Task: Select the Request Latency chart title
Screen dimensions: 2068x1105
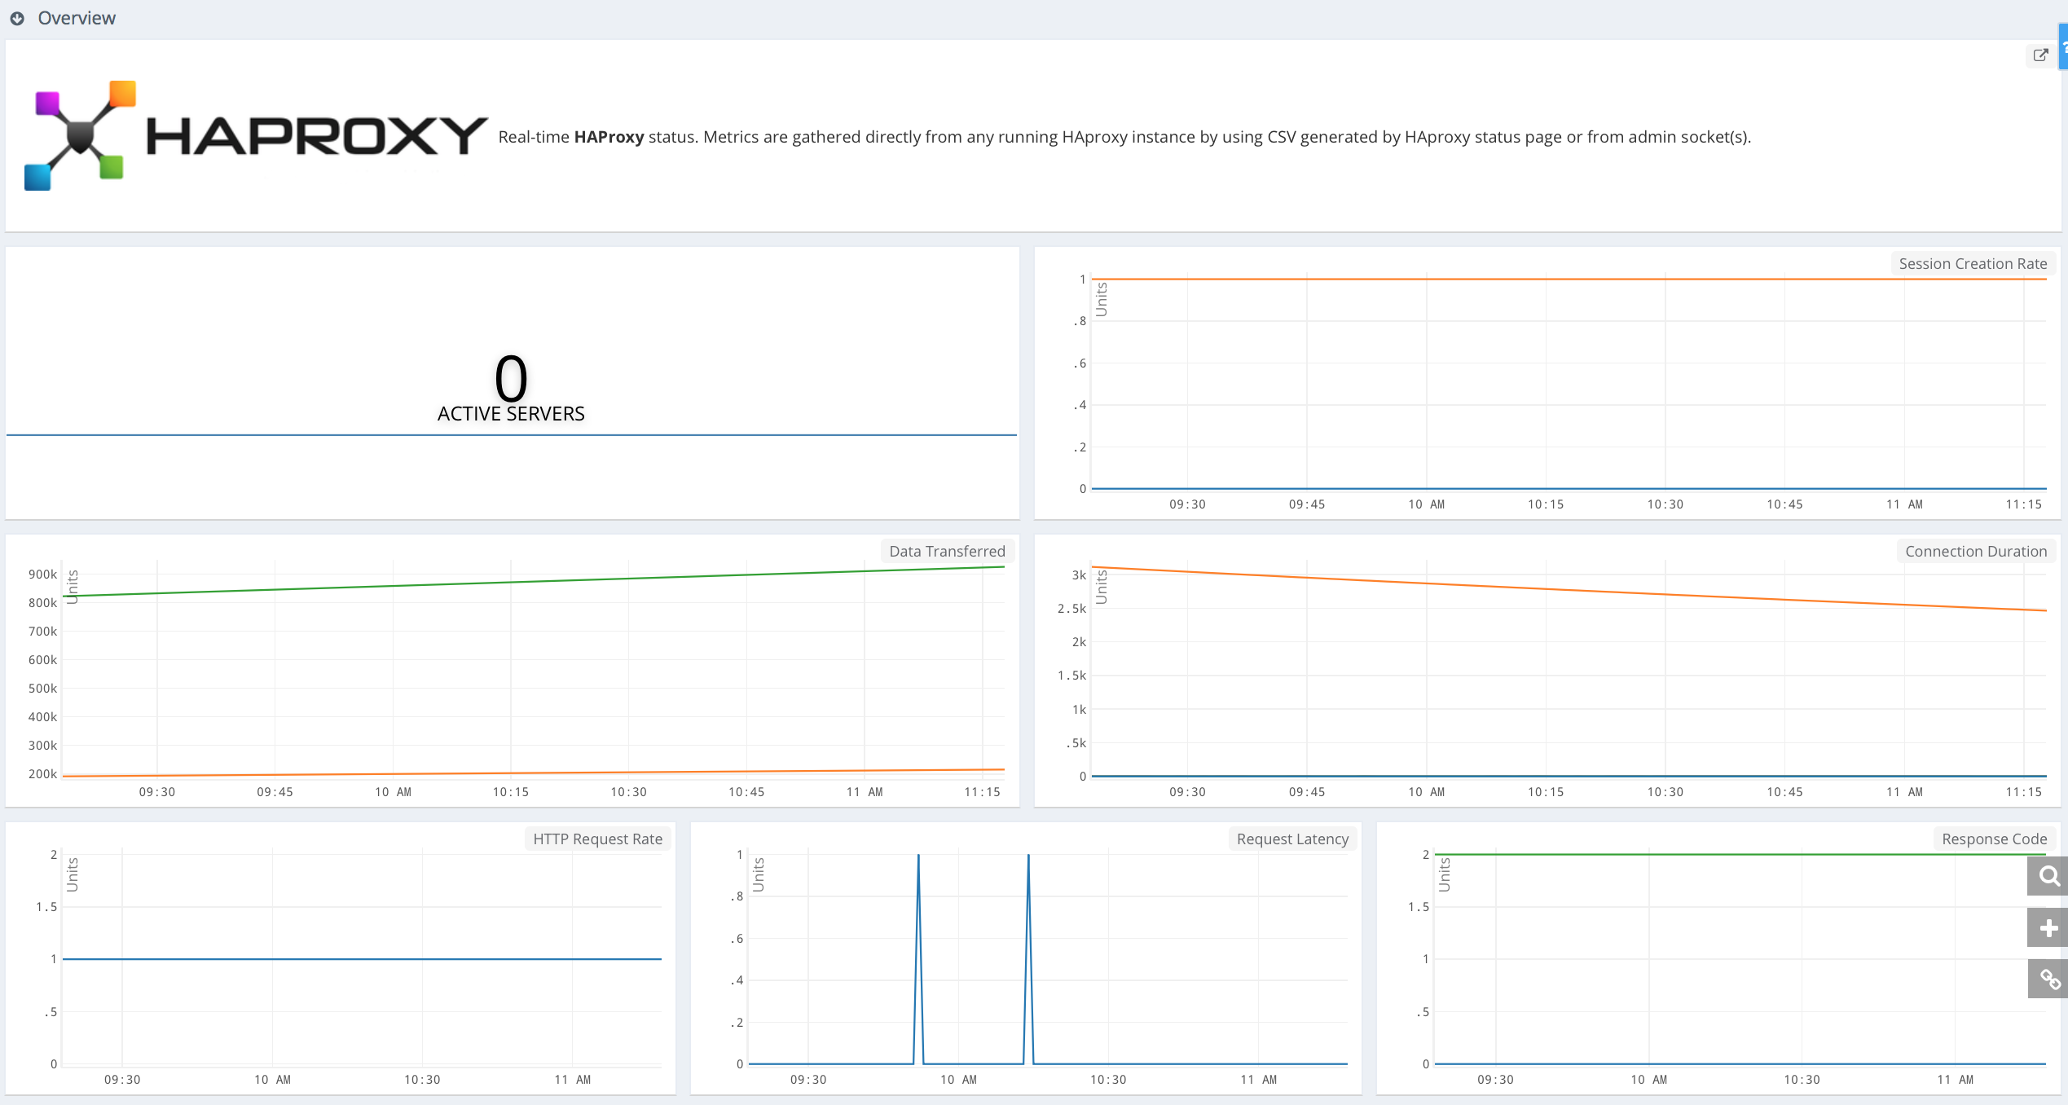Action: click(x=1292, y=839)
